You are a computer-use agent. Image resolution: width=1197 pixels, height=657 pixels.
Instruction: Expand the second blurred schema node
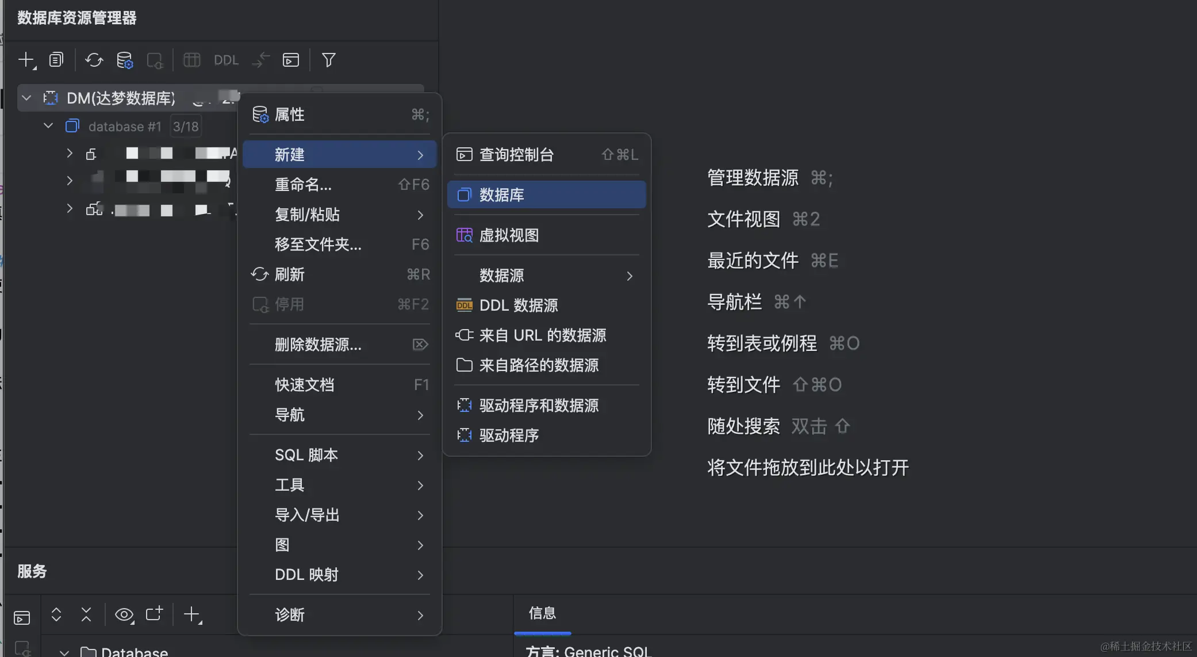[70, 180]
